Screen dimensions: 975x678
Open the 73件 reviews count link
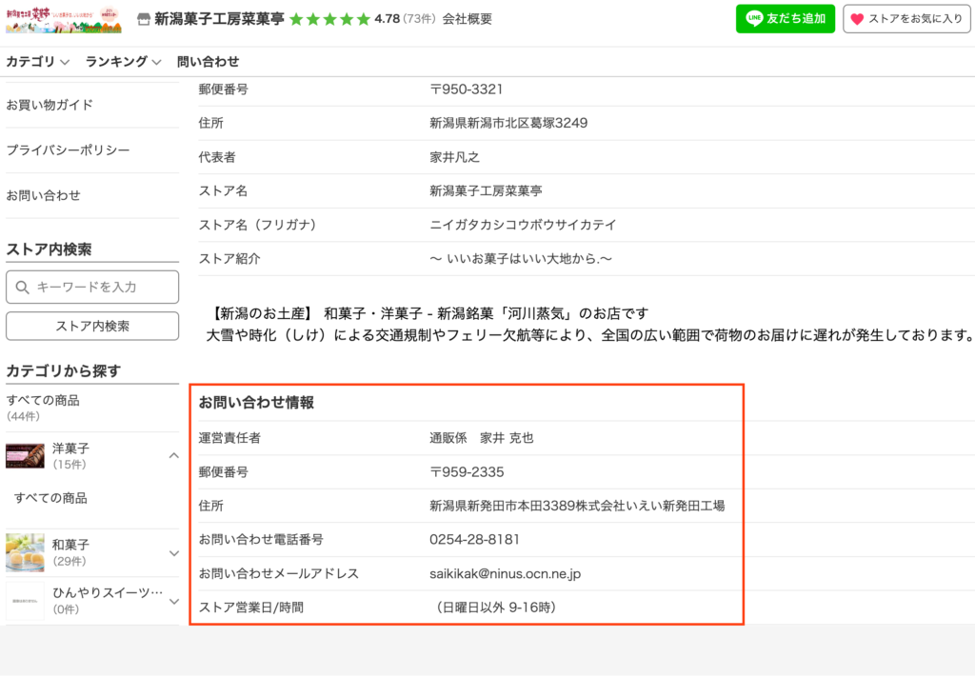(419, 19)
